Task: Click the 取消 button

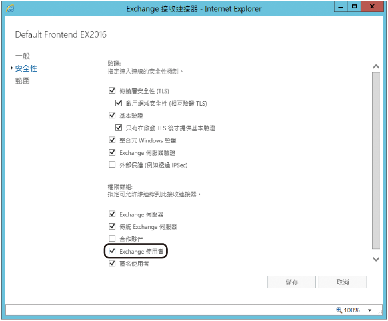Action: (342, 282)
